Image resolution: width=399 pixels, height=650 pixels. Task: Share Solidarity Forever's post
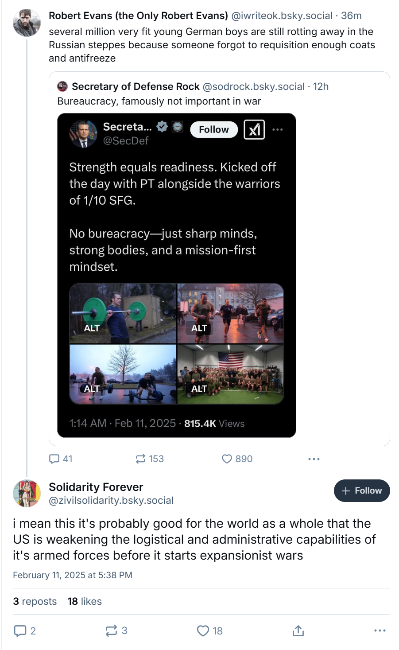298,631
